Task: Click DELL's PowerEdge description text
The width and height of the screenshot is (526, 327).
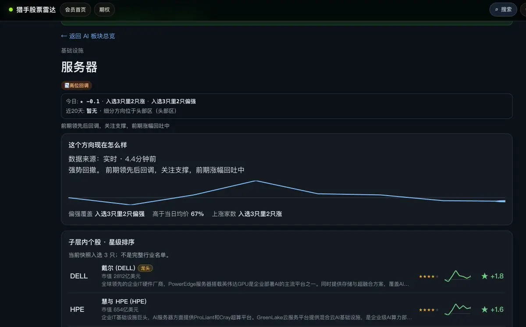Action: pos(255,284)
